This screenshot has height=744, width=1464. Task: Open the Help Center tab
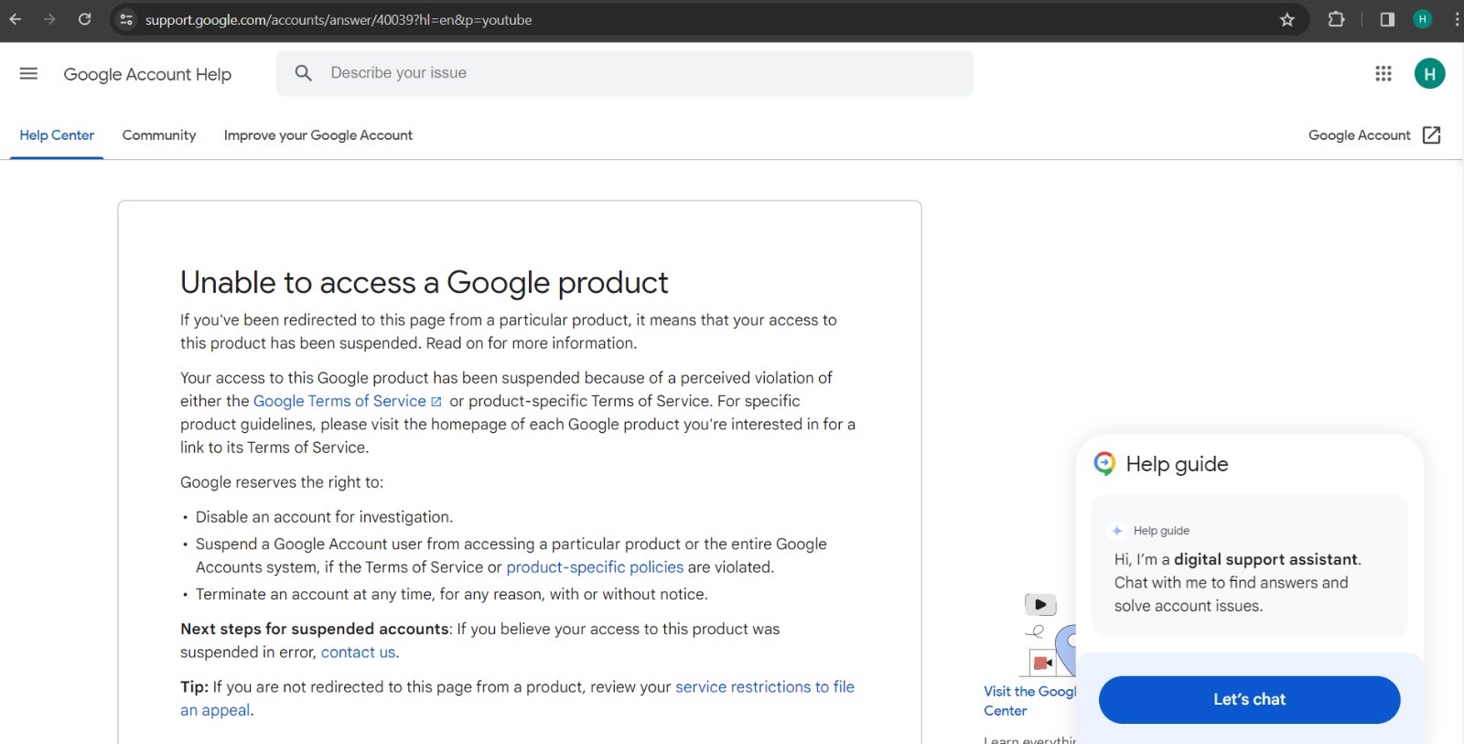[57, 135]
